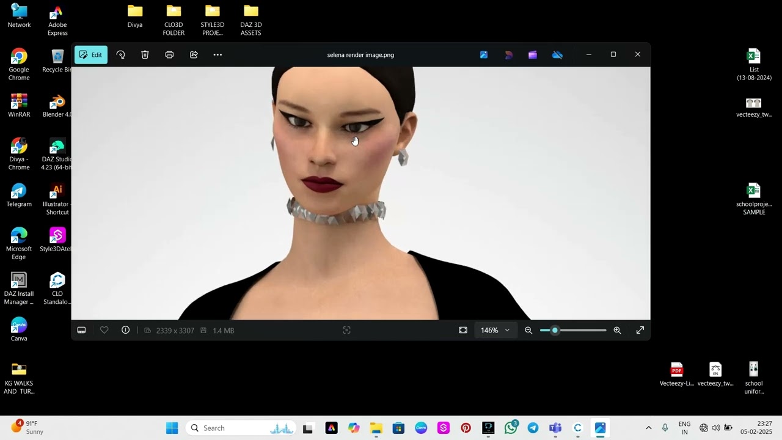Open the Designer icon in Photos title bar
Viewport: 782px width, 440px height.
tap(508, 55)
